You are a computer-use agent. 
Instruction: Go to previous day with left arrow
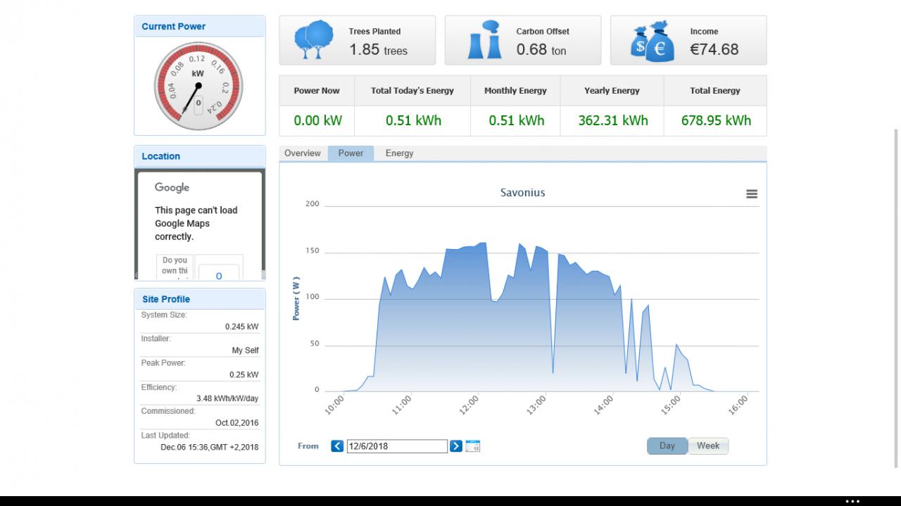point(337,446)
